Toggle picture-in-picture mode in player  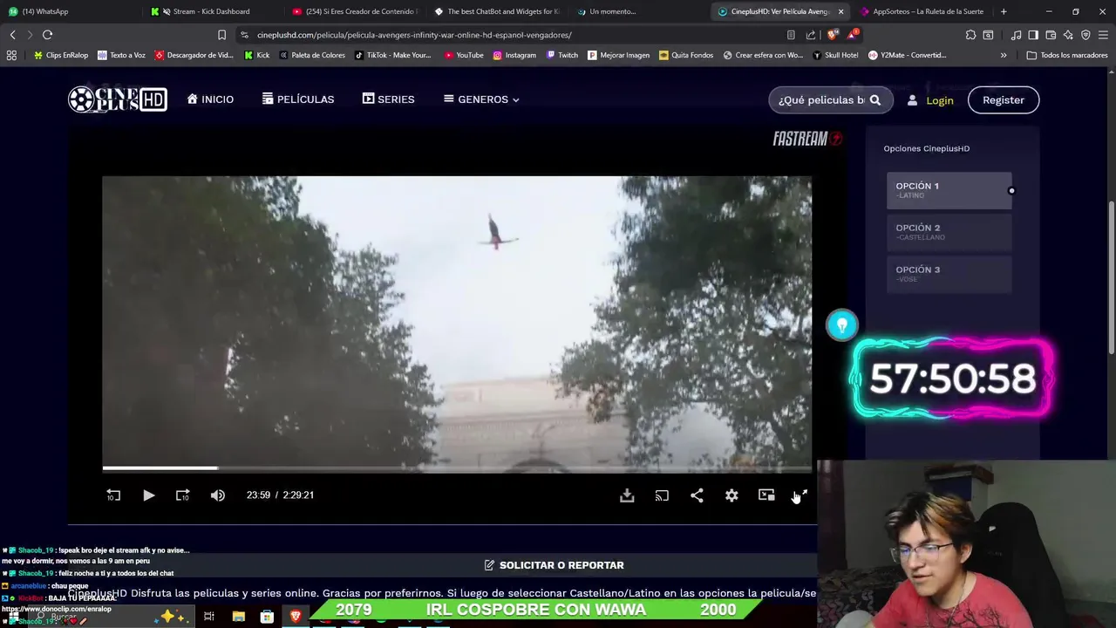click(x=766, y=495)
